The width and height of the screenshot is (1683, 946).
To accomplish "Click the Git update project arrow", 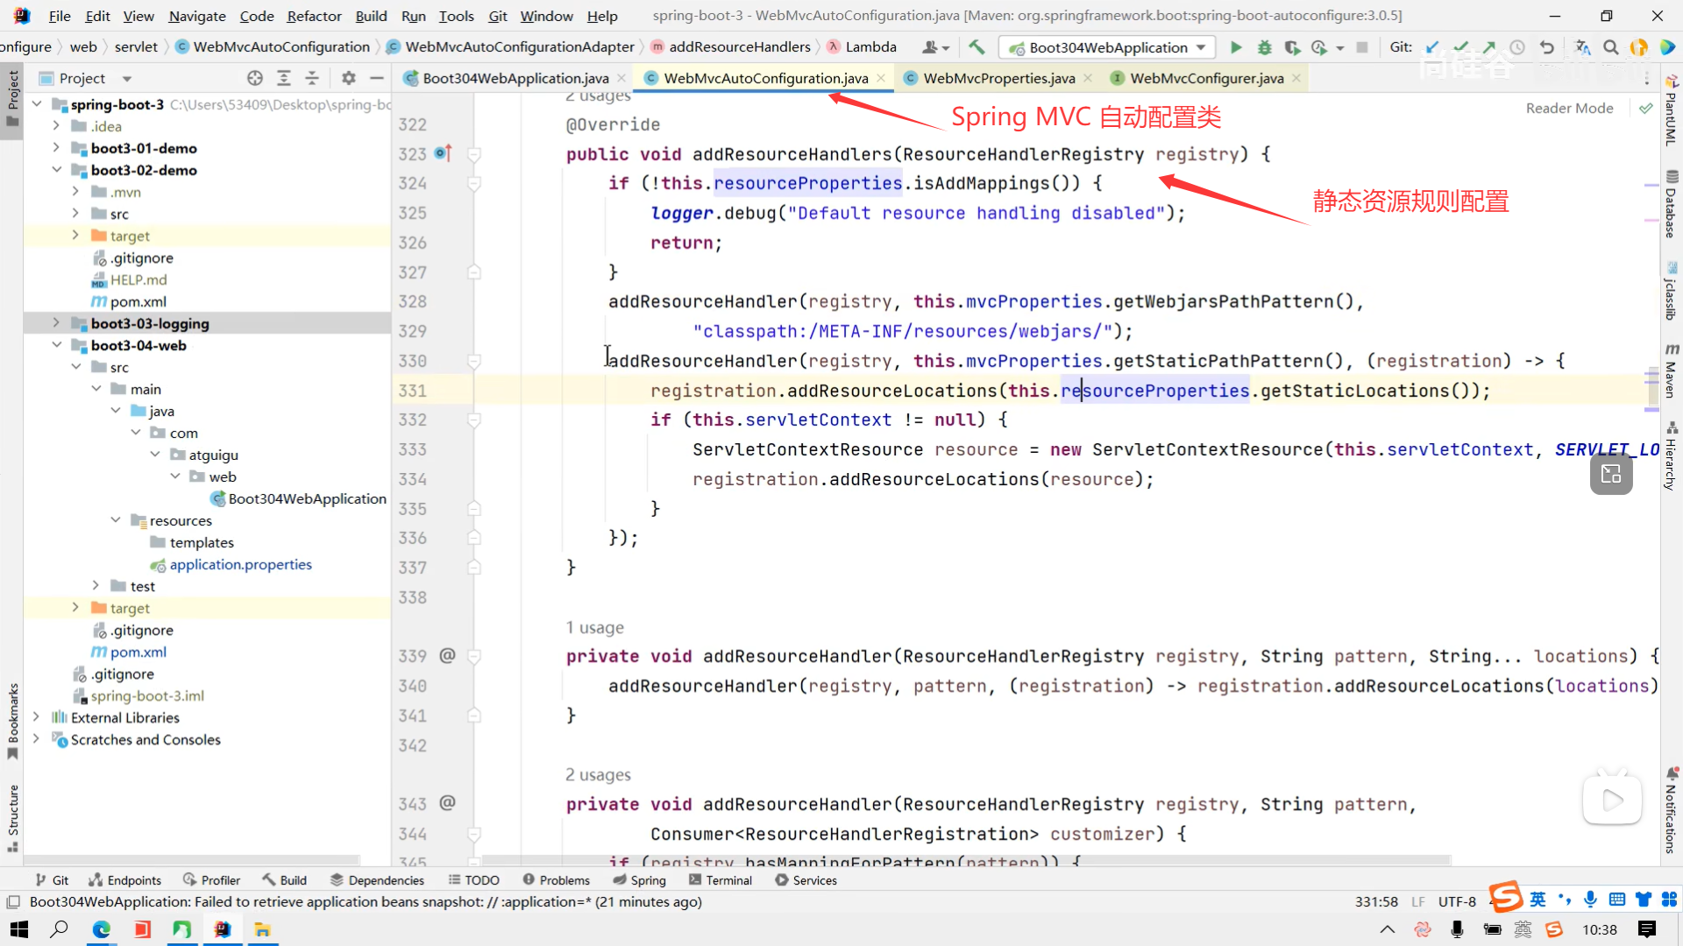I will click(x=1431, y=47).
